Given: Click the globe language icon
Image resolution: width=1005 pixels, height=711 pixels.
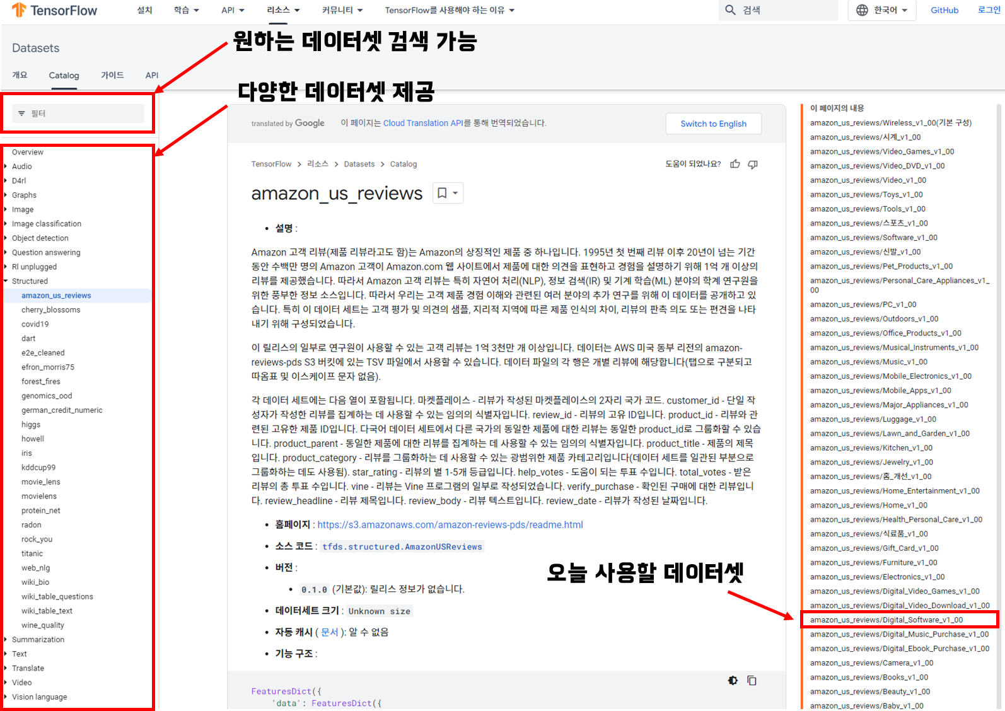Looking at the screenshot, I should click(x=862, y=10).
